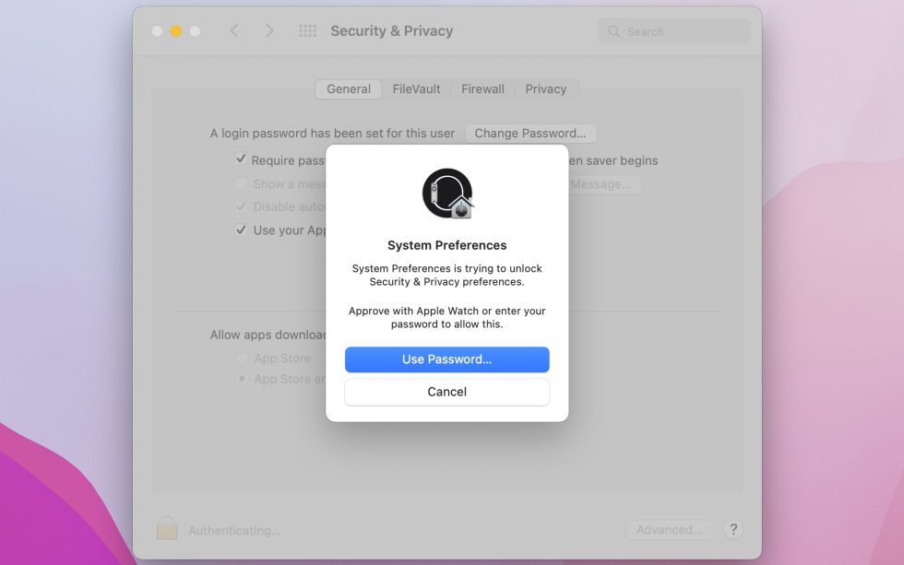Screen dimensions: 904x565
Task: Open help via the question mark icon
Action: (733, 529)
